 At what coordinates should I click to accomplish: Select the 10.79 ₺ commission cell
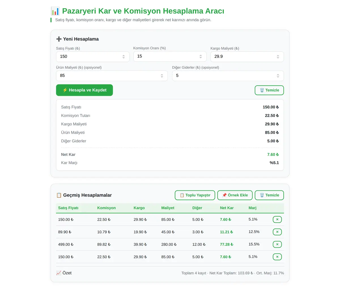tap(104, 232)
